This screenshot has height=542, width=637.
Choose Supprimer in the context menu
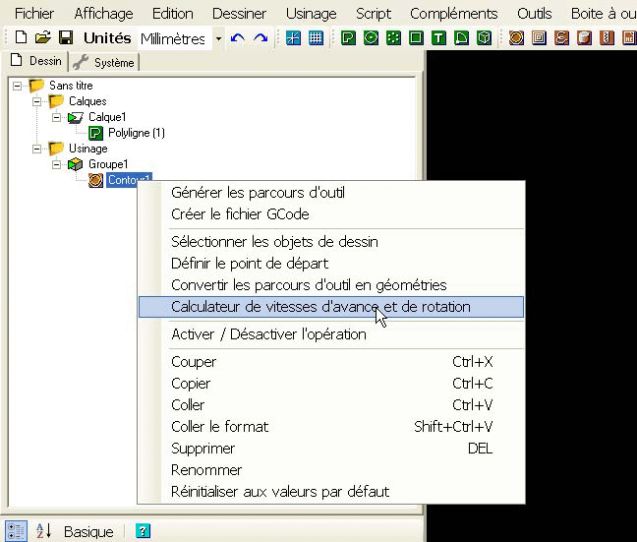coord(331,449)
